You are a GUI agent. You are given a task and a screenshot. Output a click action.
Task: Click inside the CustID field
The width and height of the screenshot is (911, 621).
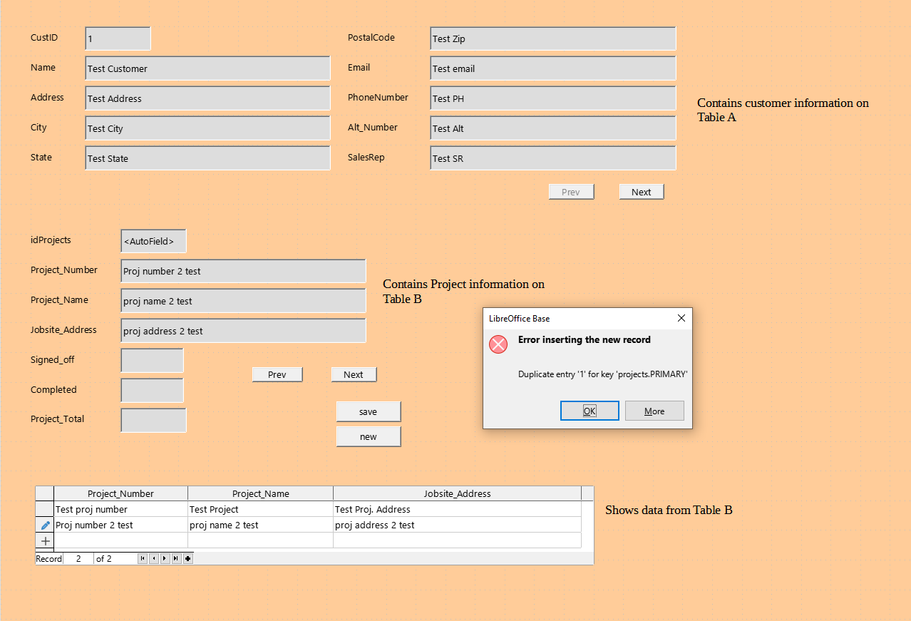click(117, 38)
